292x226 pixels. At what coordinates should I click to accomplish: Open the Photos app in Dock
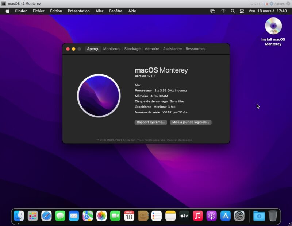(101, 216)
